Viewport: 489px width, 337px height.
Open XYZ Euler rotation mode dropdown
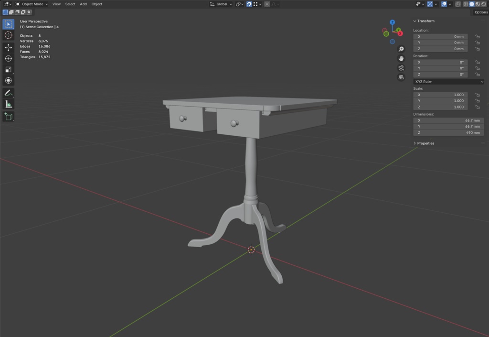click(x=448, y=81)
